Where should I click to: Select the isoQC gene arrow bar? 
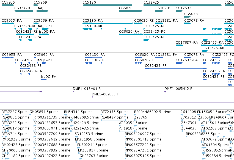coord(43,11)
